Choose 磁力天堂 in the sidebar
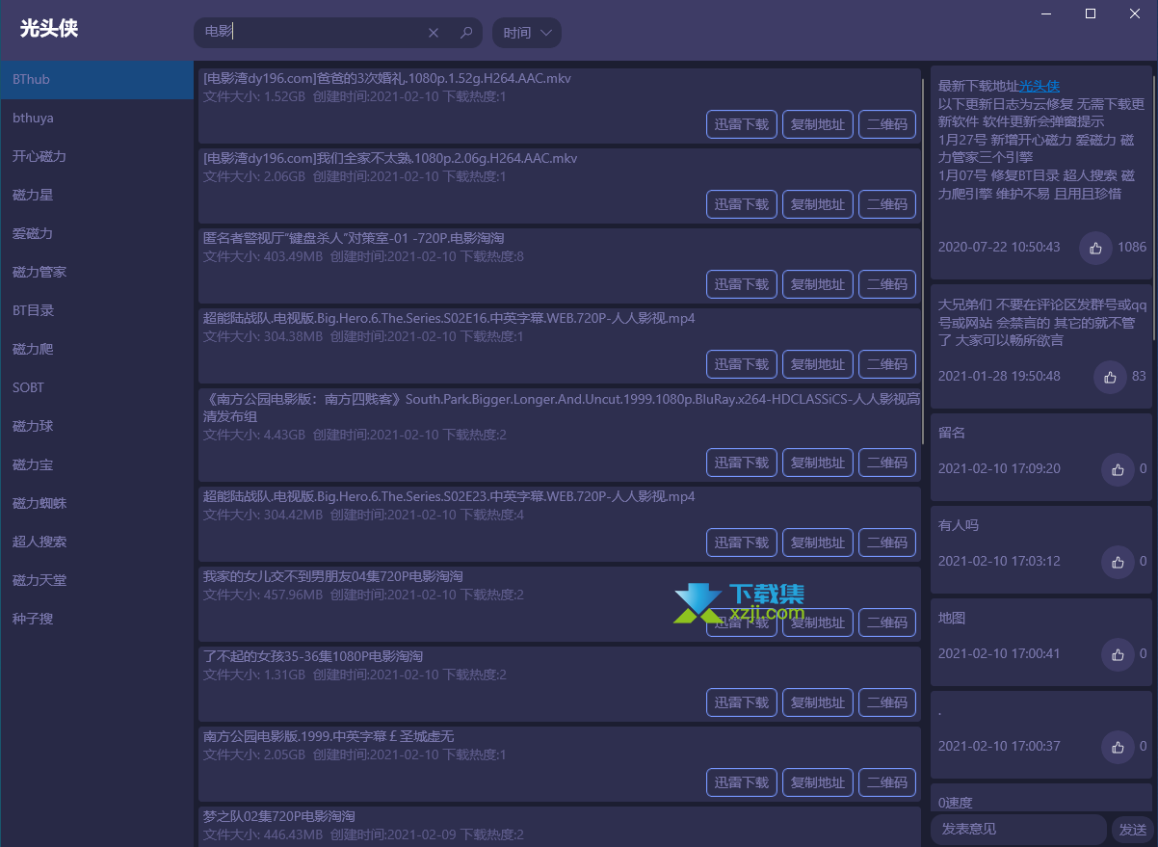 tap(96, 580)
